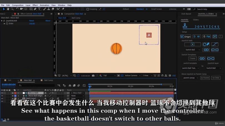The image size is (225, 126).
Task: Click the Create switch template button
Action: pos(192,58)
